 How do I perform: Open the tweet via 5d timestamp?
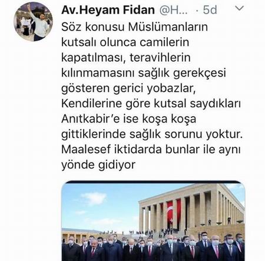[x=210, y=10]
